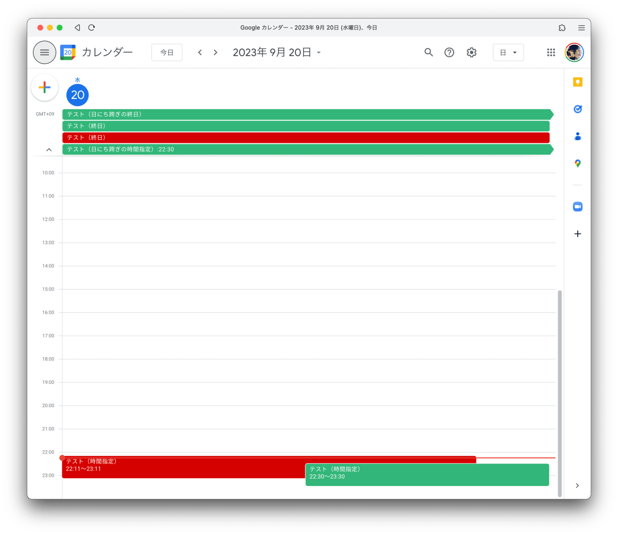Click the 水 weekday label
The width and height of the screenshot is (618, 535).
tap(78, 80)
